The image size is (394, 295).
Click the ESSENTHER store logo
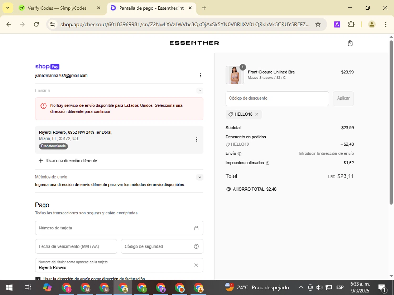point(194,43)
